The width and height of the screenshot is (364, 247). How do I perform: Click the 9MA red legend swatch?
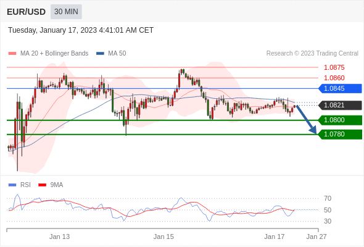point(42,185)
